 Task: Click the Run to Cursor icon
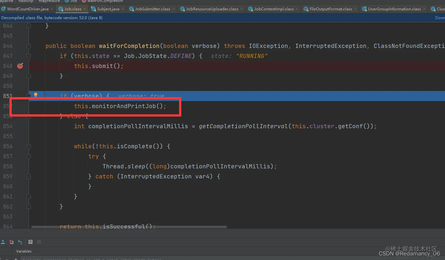tap(20, 242)
